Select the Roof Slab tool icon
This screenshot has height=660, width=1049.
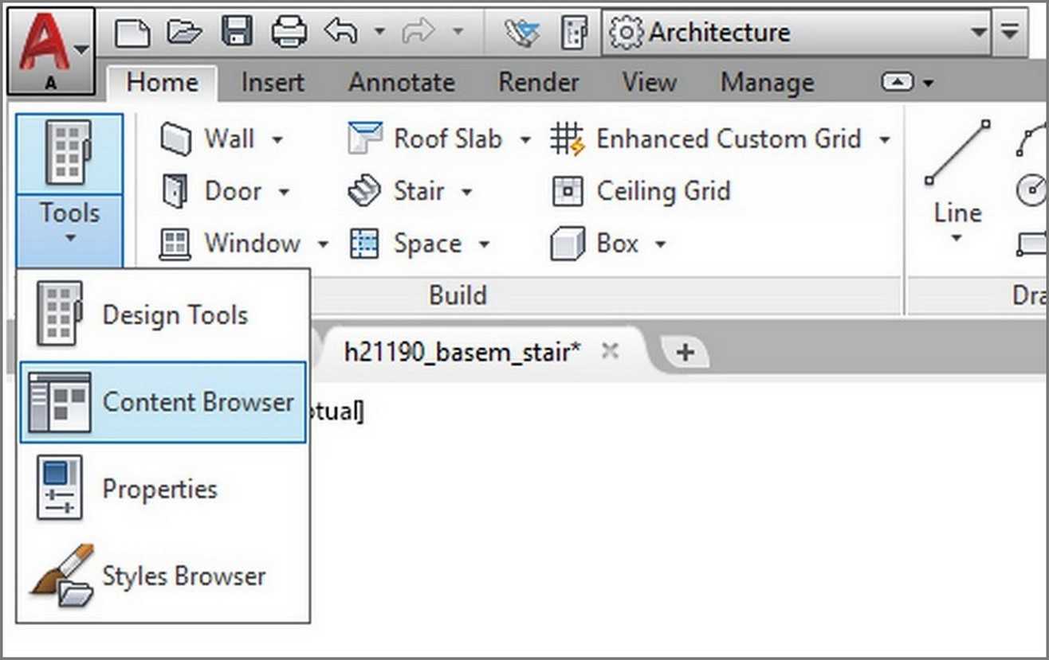[365, 139]
